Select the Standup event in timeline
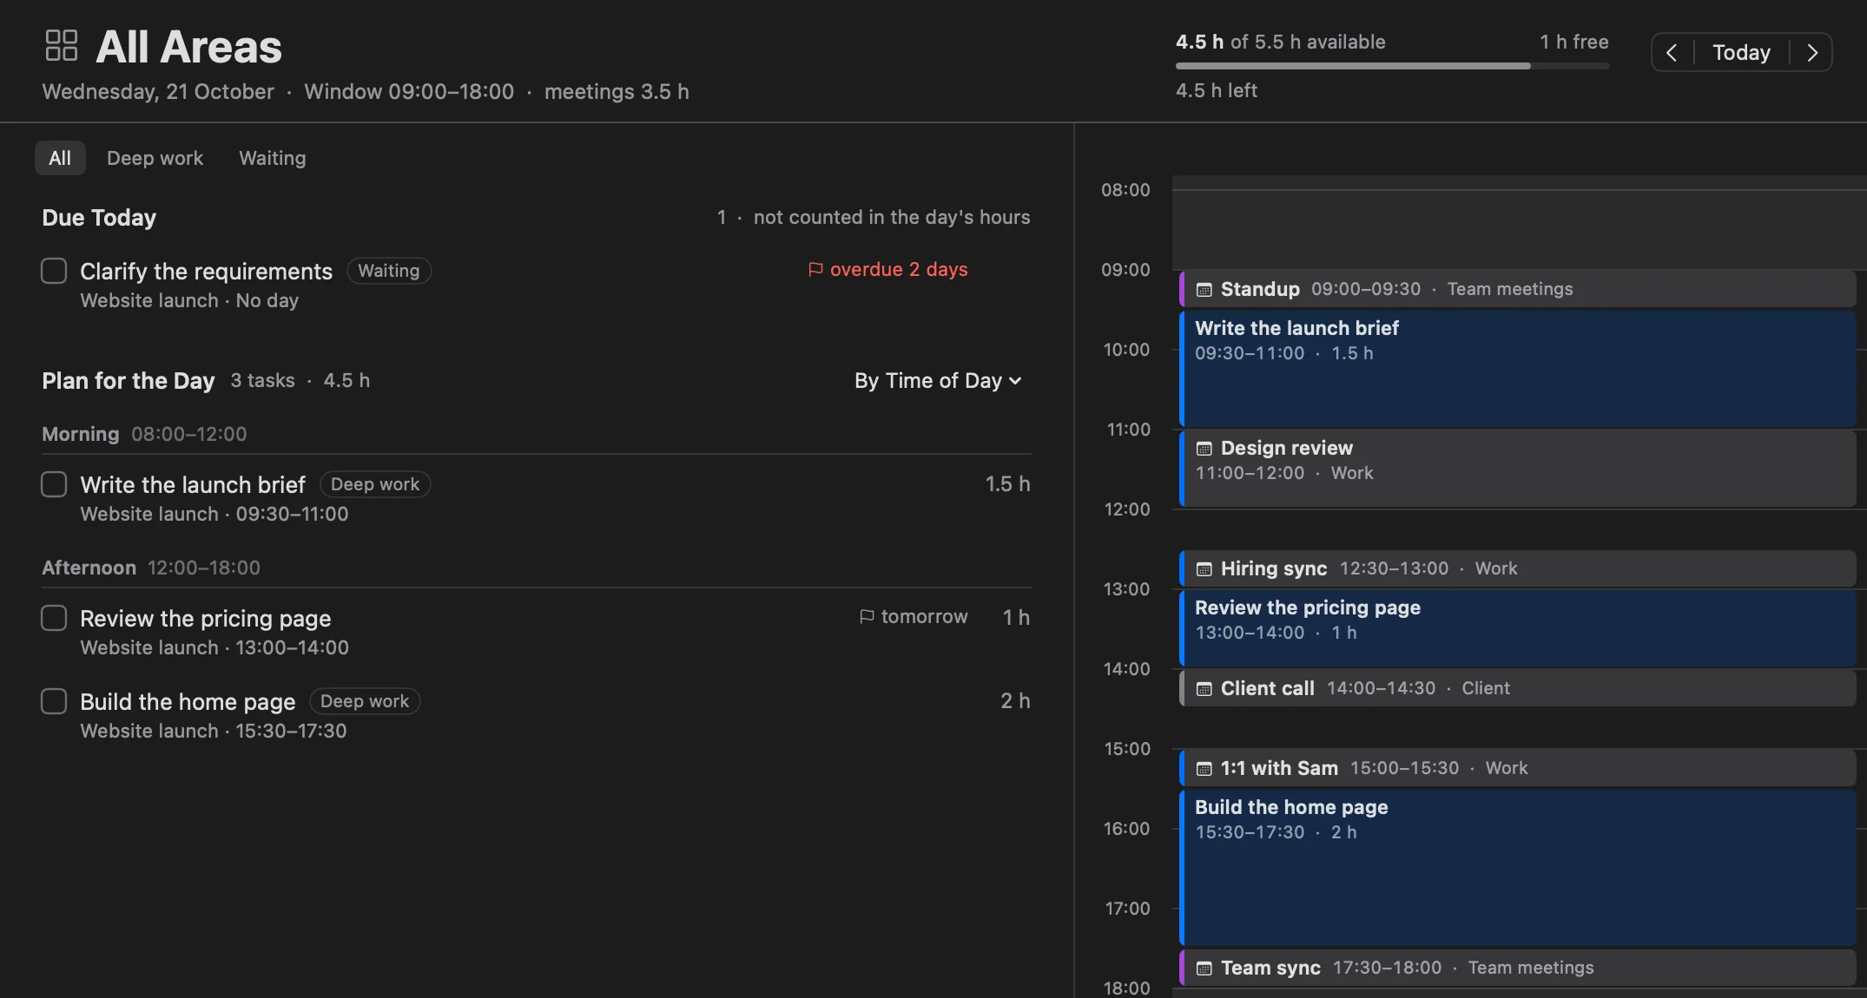This screenshot has width=1867, height=998. [x=1518, y=289]
